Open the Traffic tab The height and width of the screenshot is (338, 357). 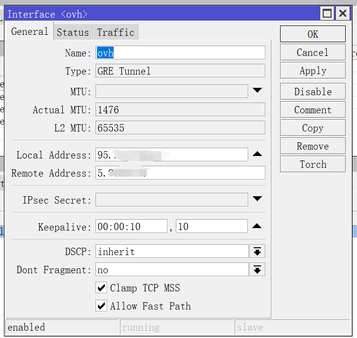click(x=116, y=32)
